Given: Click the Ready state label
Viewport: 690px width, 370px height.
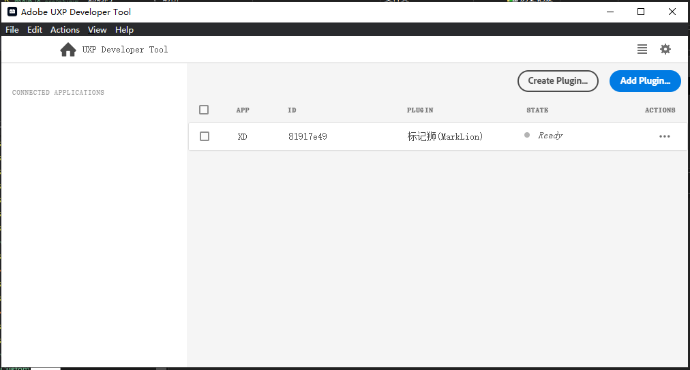Looking at the screenshot, I should 550,136.
